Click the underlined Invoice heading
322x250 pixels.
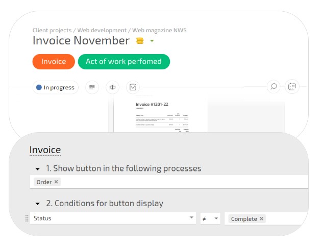[x=45, y=150]
